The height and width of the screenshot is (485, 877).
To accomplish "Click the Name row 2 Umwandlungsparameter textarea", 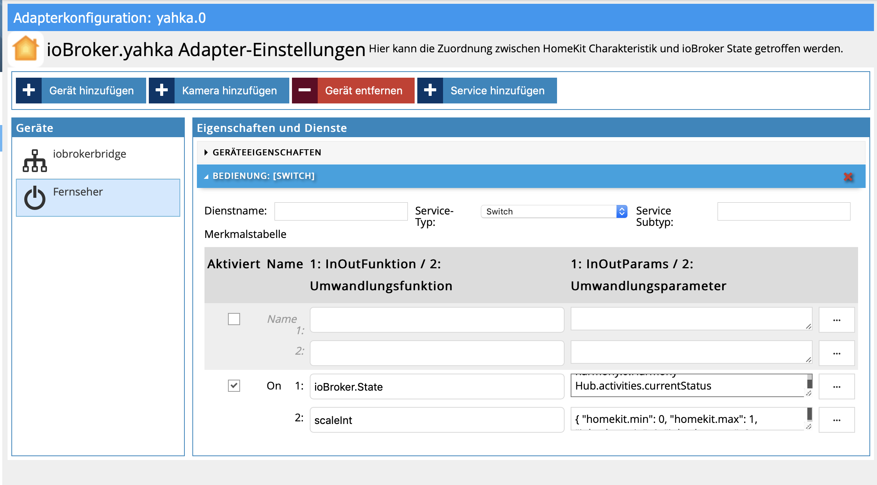I will click(x=691, y=352).
